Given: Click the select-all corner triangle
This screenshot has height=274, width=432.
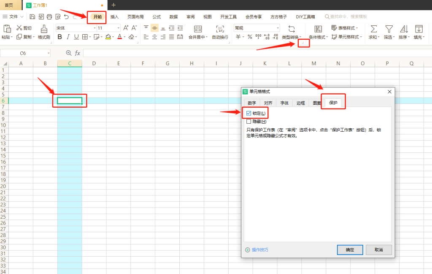Looking at the screenshot, I should click(5, 64).
